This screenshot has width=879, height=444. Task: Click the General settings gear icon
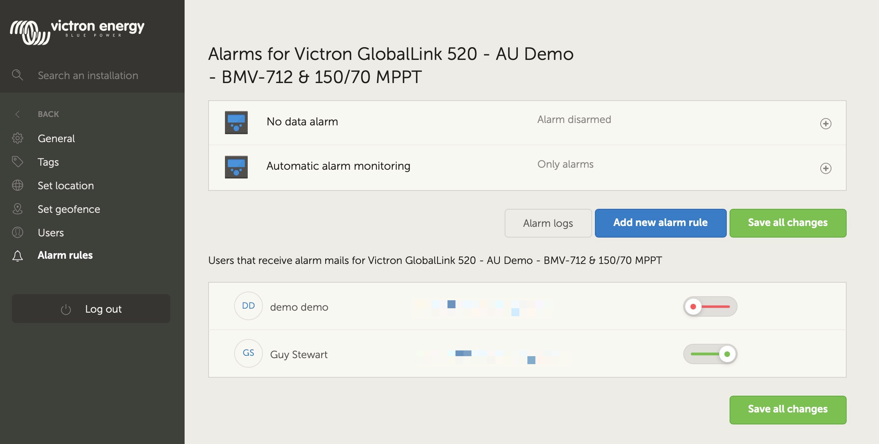(17, 138)
